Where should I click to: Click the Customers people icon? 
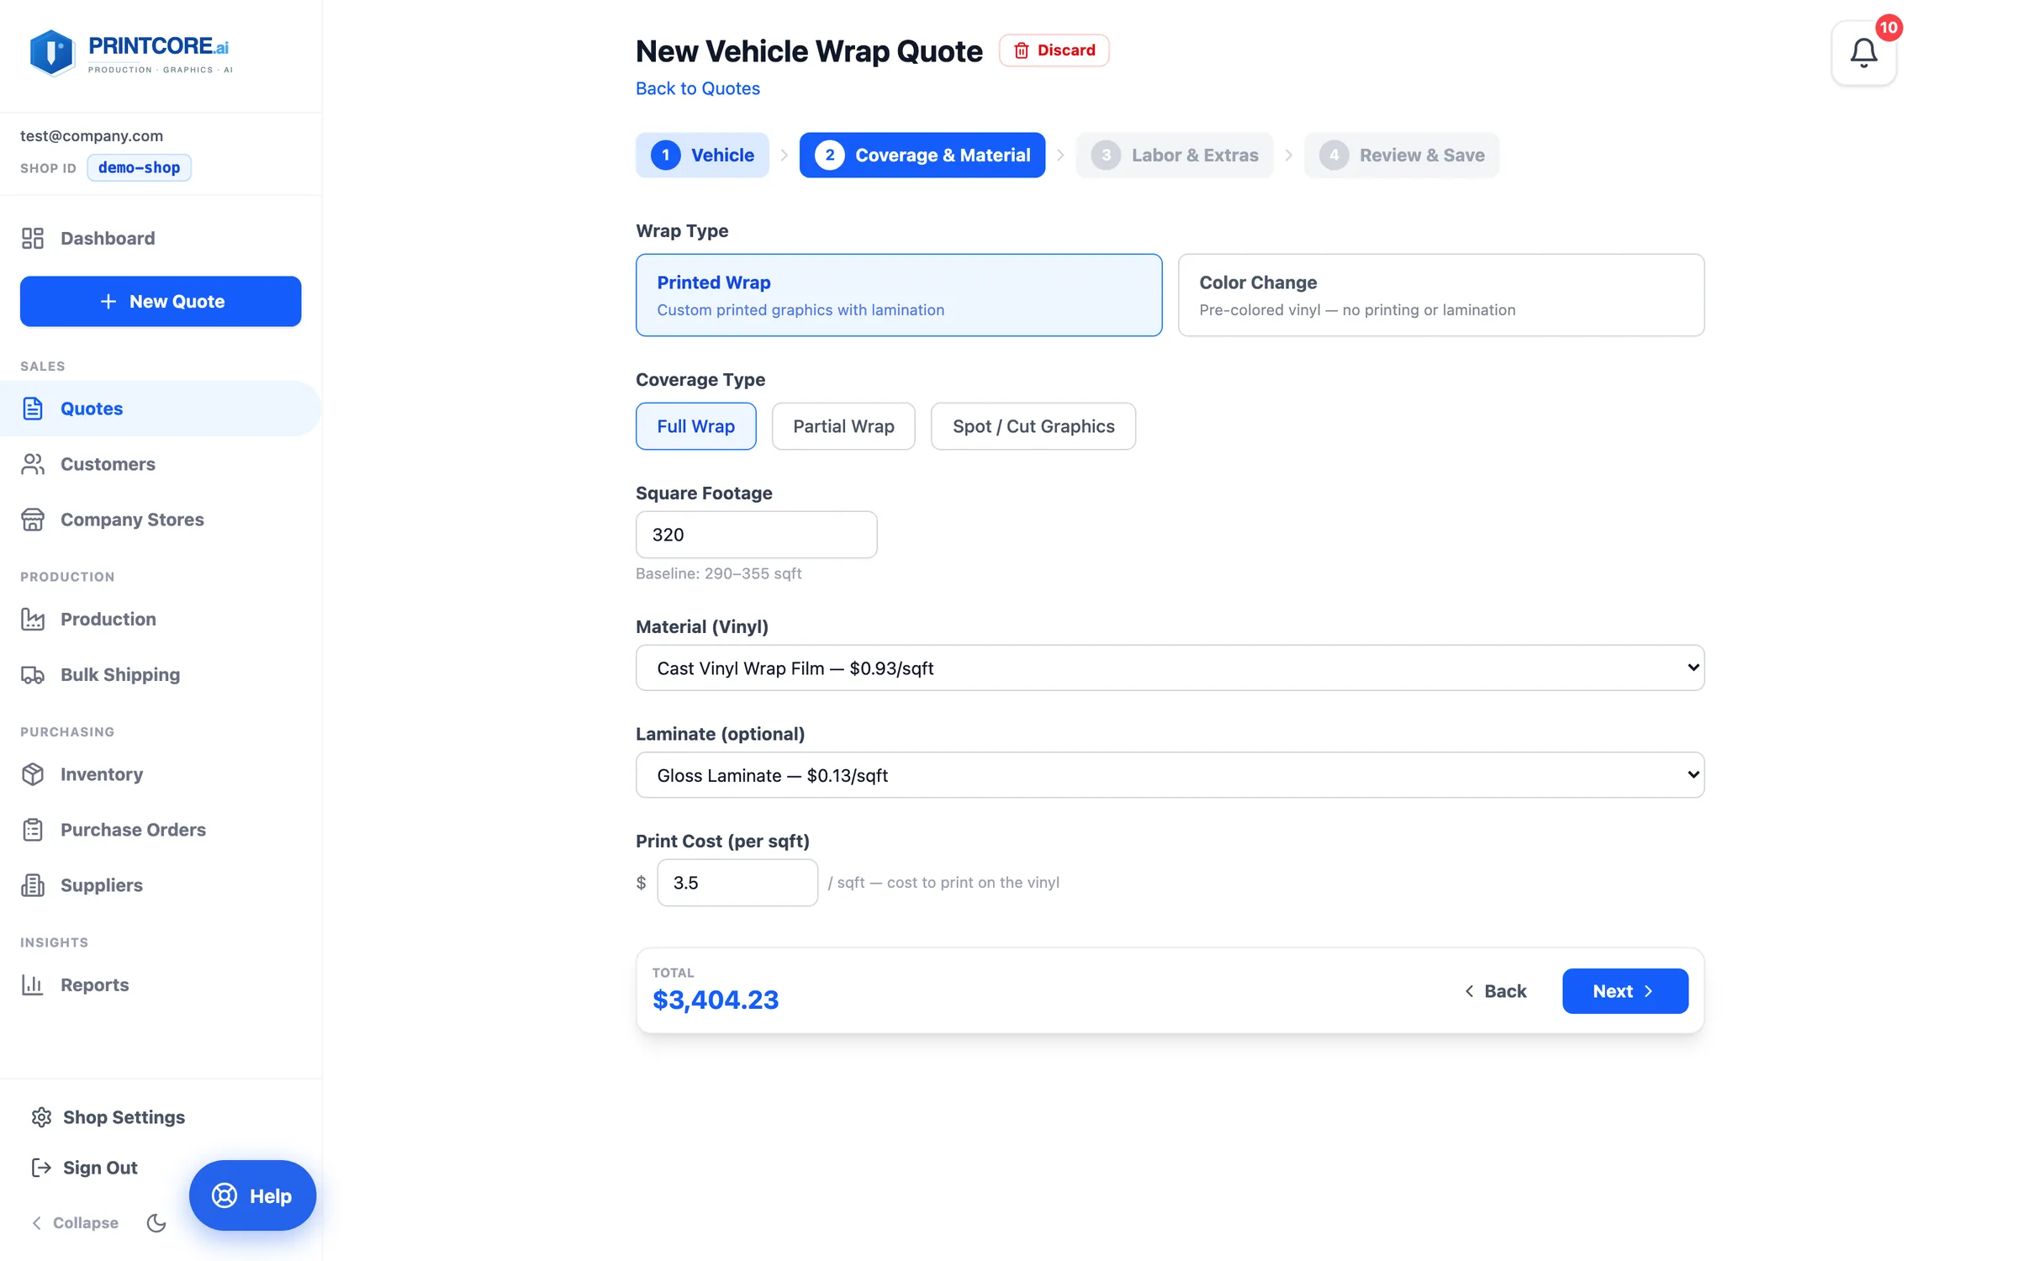point(33,464)
